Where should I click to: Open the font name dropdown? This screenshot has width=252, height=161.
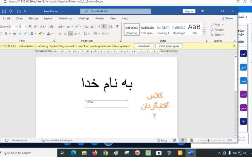tap(16, 26)
